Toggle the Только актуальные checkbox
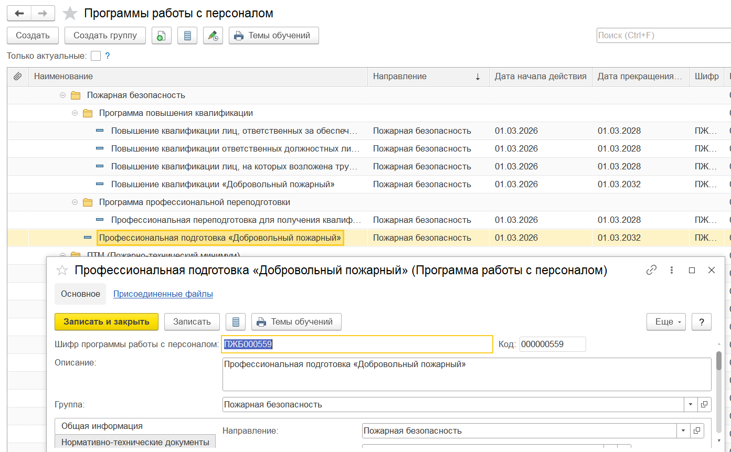The image size is (731, 452). click(96, 56)
